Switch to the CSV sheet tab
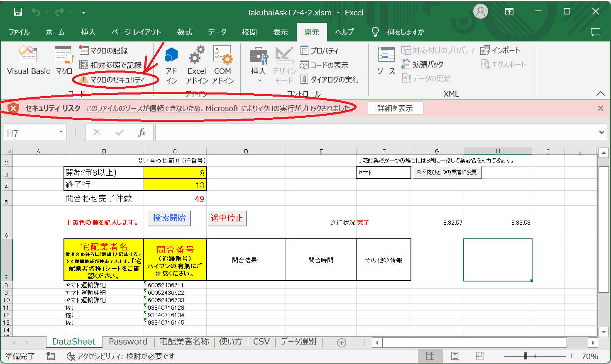Screen dimensions: 611x364 point(262,342)
